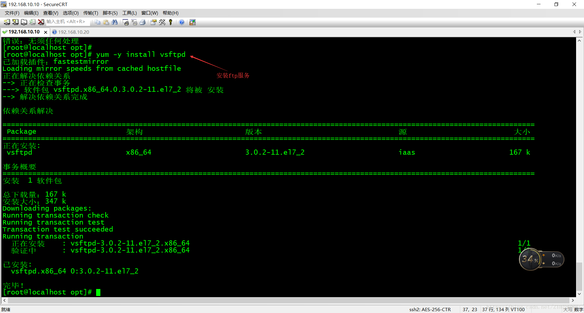Click the horizontal scrollbar left arrow
584x313 pixels.
4,300
